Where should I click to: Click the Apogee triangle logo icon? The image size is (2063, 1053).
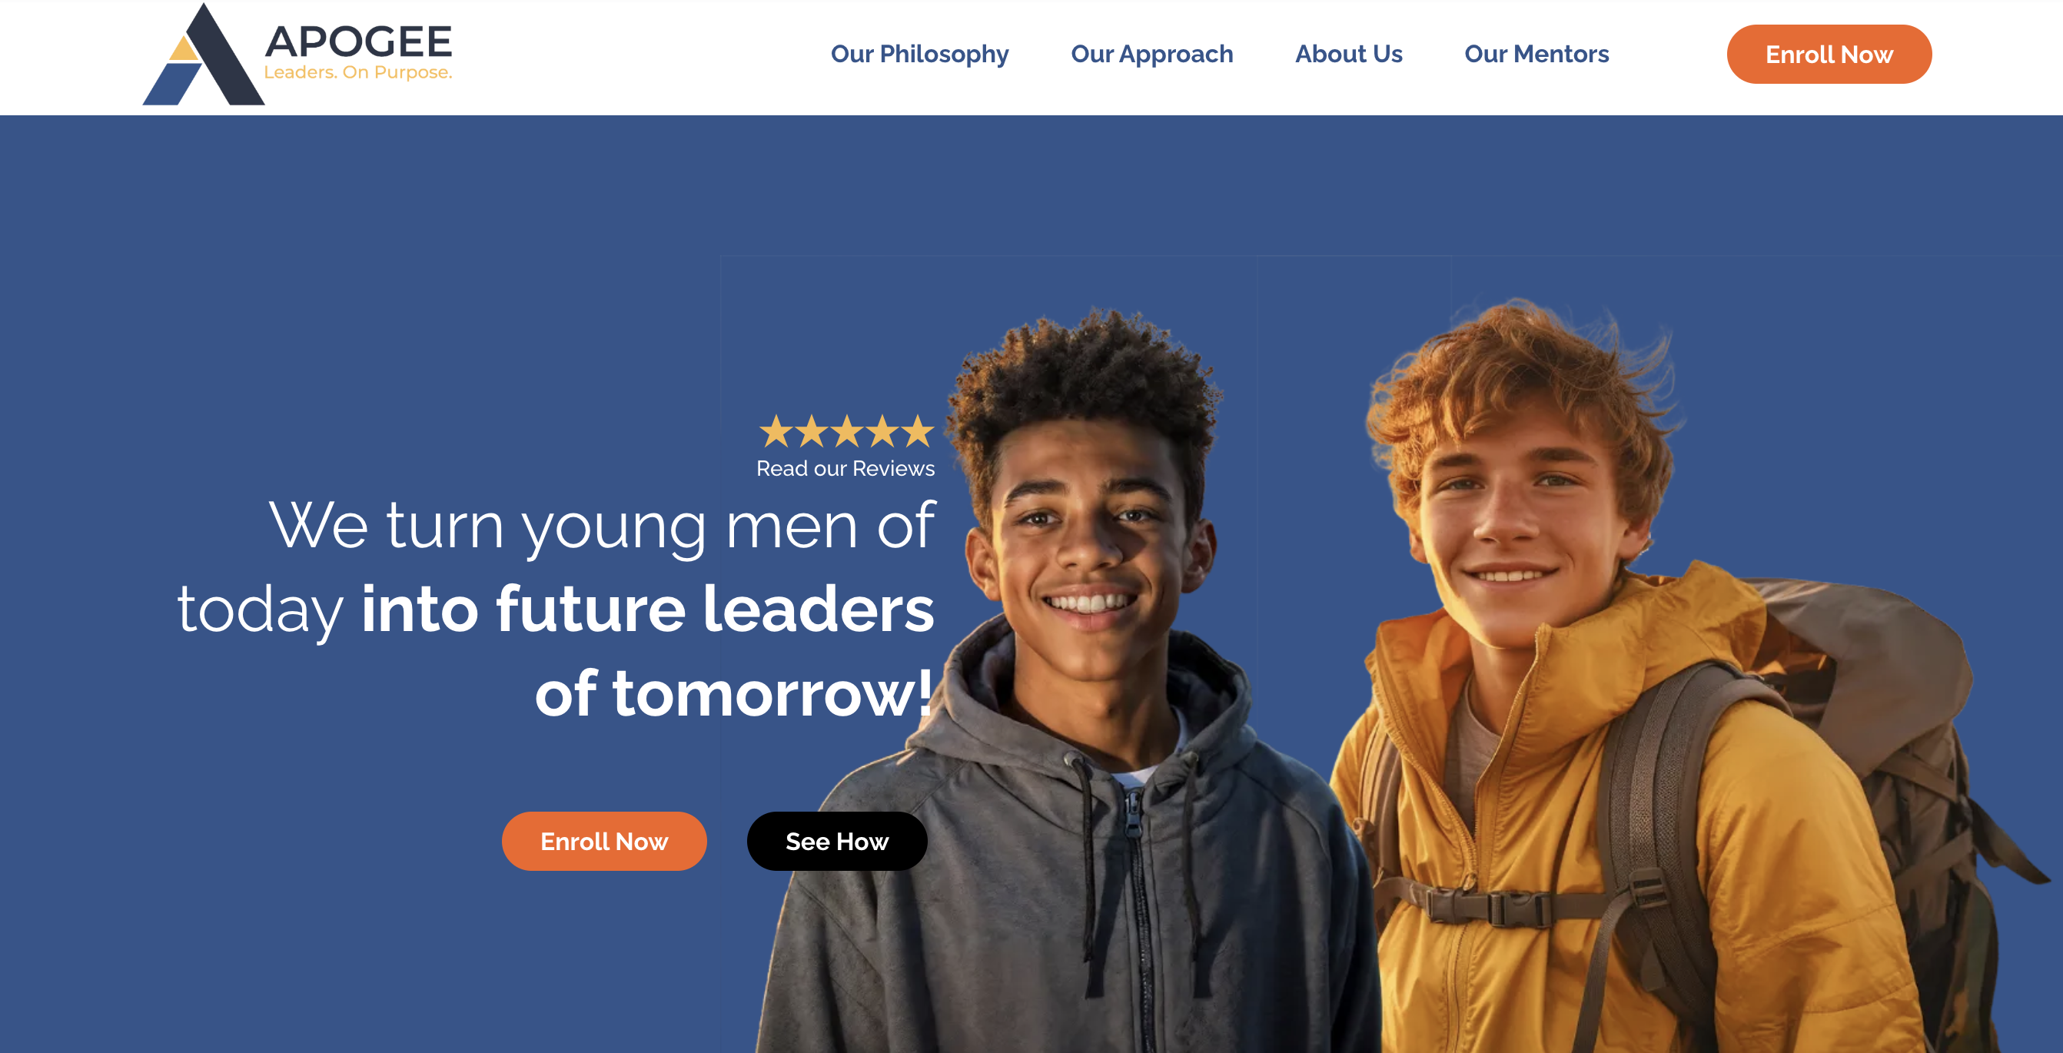tap(204, 55)
